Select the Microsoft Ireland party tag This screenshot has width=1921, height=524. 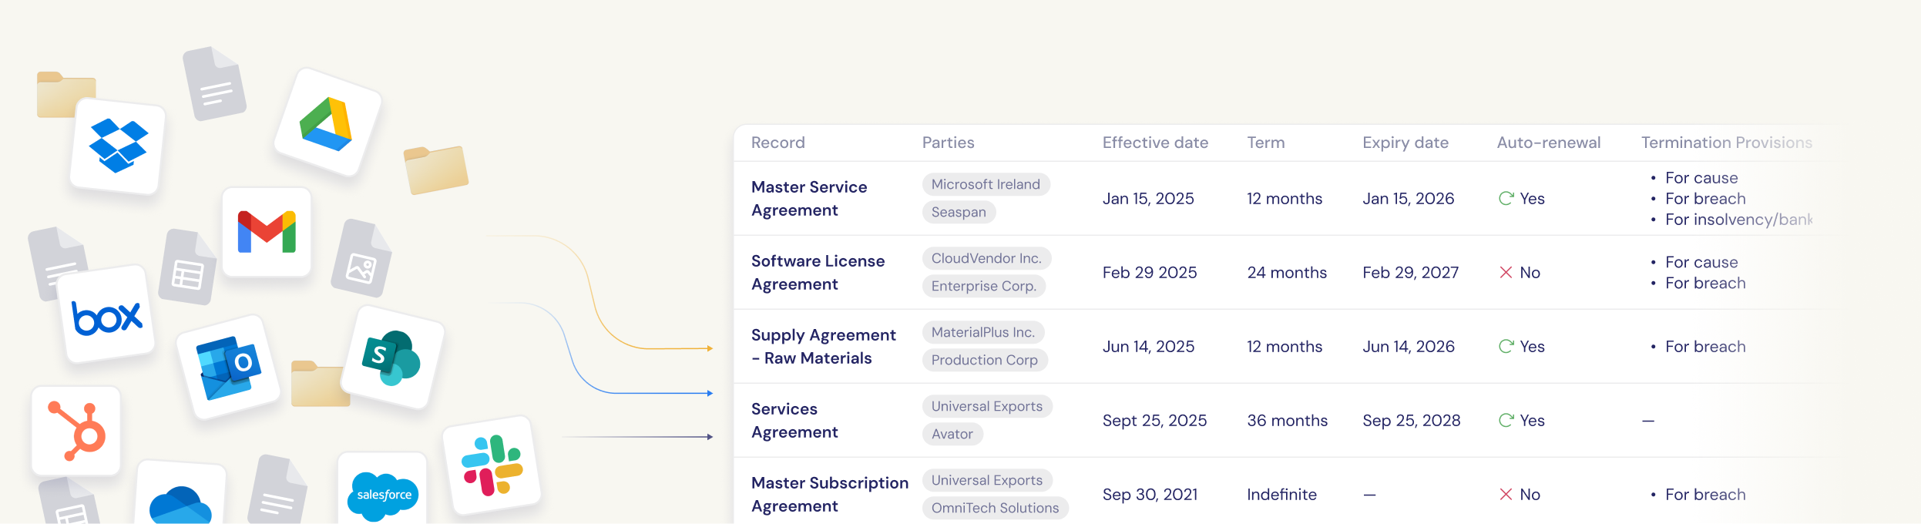(x=985, y=185)
